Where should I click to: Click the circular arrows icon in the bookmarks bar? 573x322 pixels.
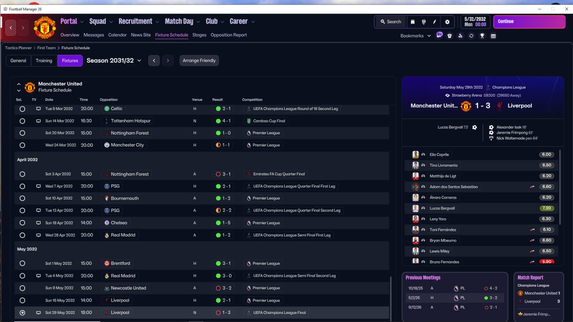pyautogui.click(x=471, y=36)
